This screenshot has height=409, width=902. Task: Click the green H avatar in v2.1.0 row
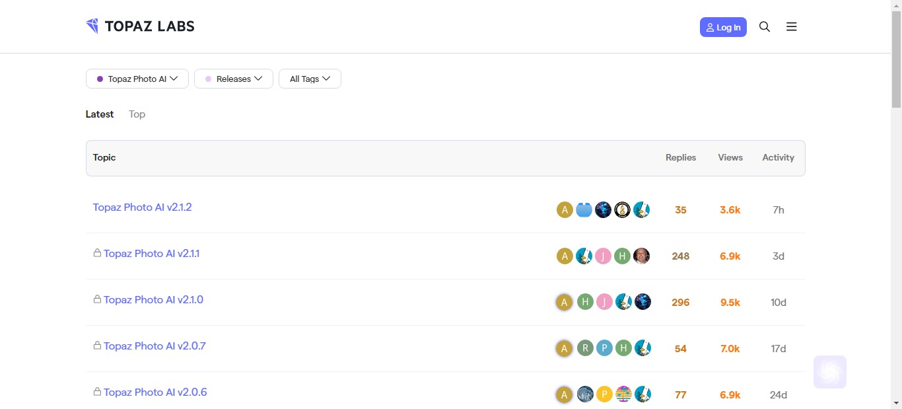585,303
